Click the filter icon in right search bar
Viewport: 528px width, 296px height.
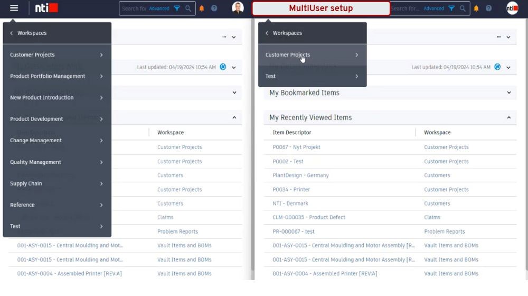(451, 8)
